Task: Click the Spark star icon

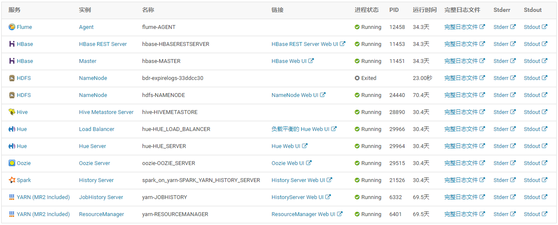Action: pos(12,180)
